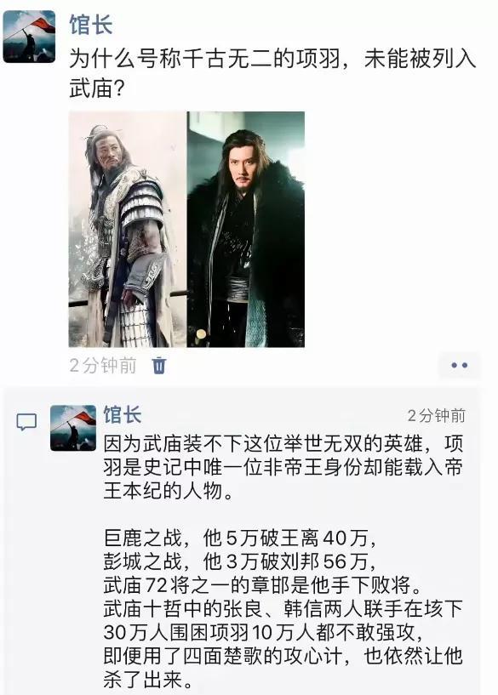Tap the final 杀了出来 comment line
Image resolution: width=498 pixels, height=695 pixels.
coord(149,680)
